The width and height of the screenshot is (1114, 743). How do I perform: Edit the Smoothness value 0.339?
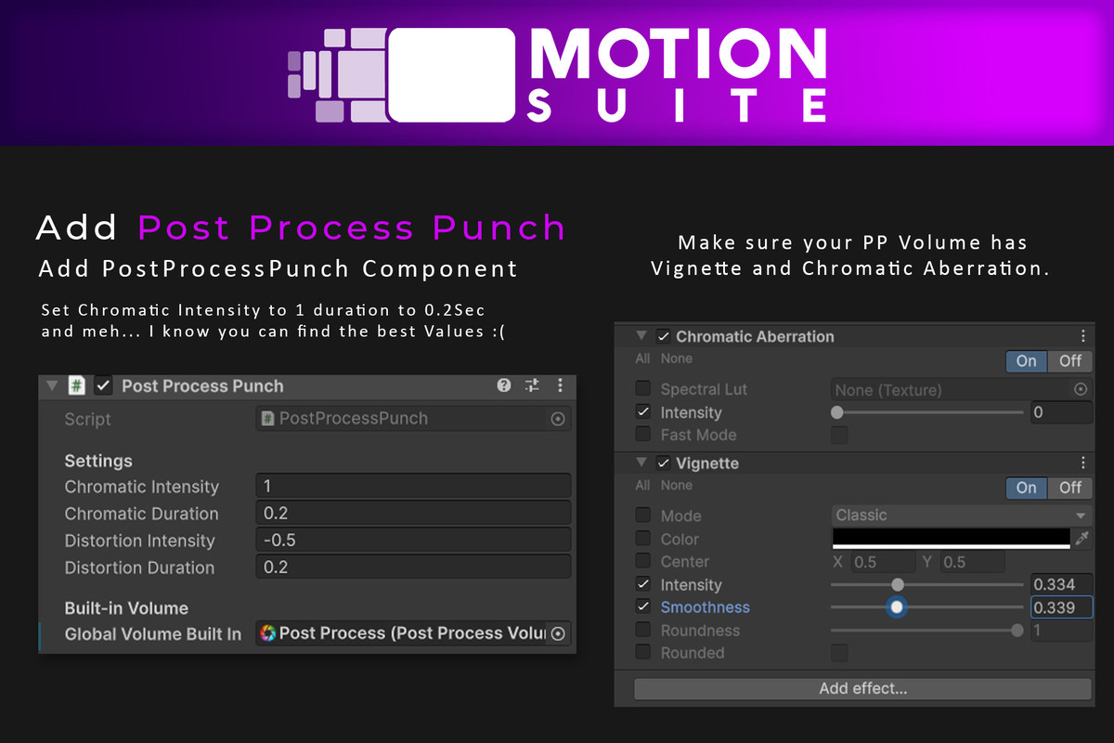(x=1061, y=607)
